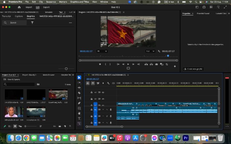Switch to the Captions tab
Viewport: 231px width, 144px height.
(x=19, y=16)
